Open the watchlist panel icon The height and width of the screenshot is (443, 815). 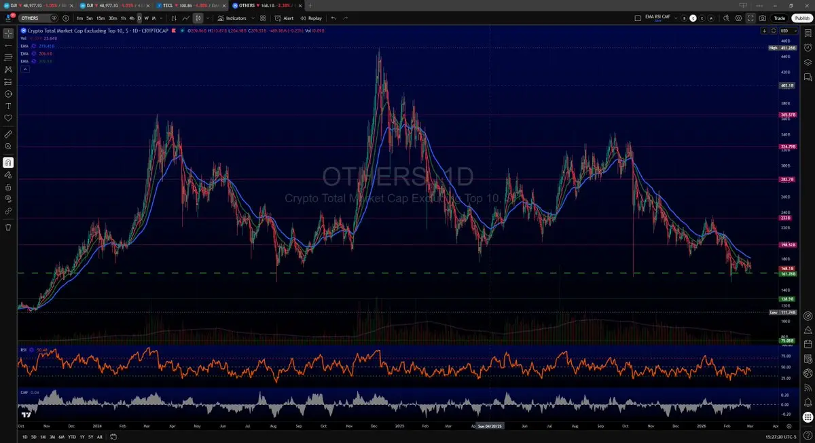(808, 33)
